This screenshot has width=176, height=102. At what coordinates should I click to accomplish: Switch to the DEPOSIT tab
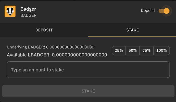[44, 30]
